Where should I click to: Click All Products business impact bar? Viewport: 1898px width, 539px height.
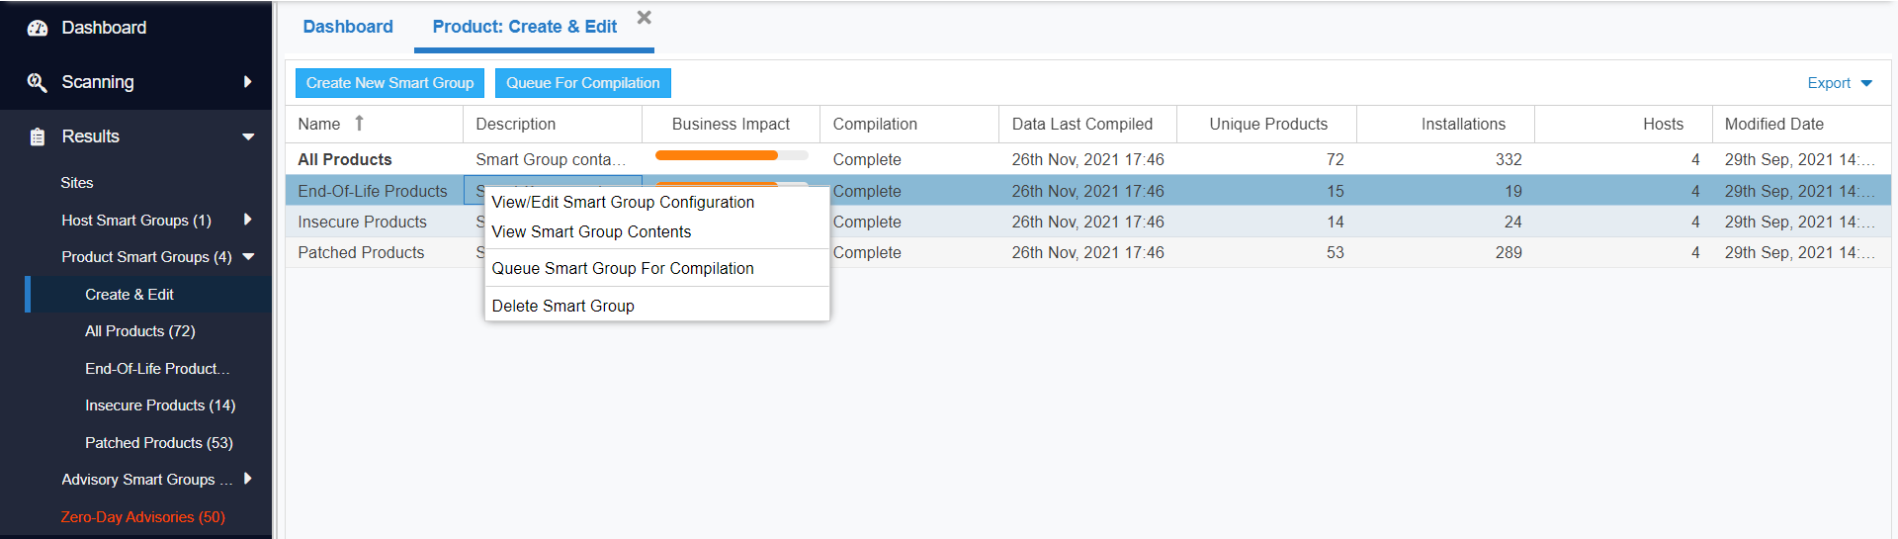coord(731,155)
